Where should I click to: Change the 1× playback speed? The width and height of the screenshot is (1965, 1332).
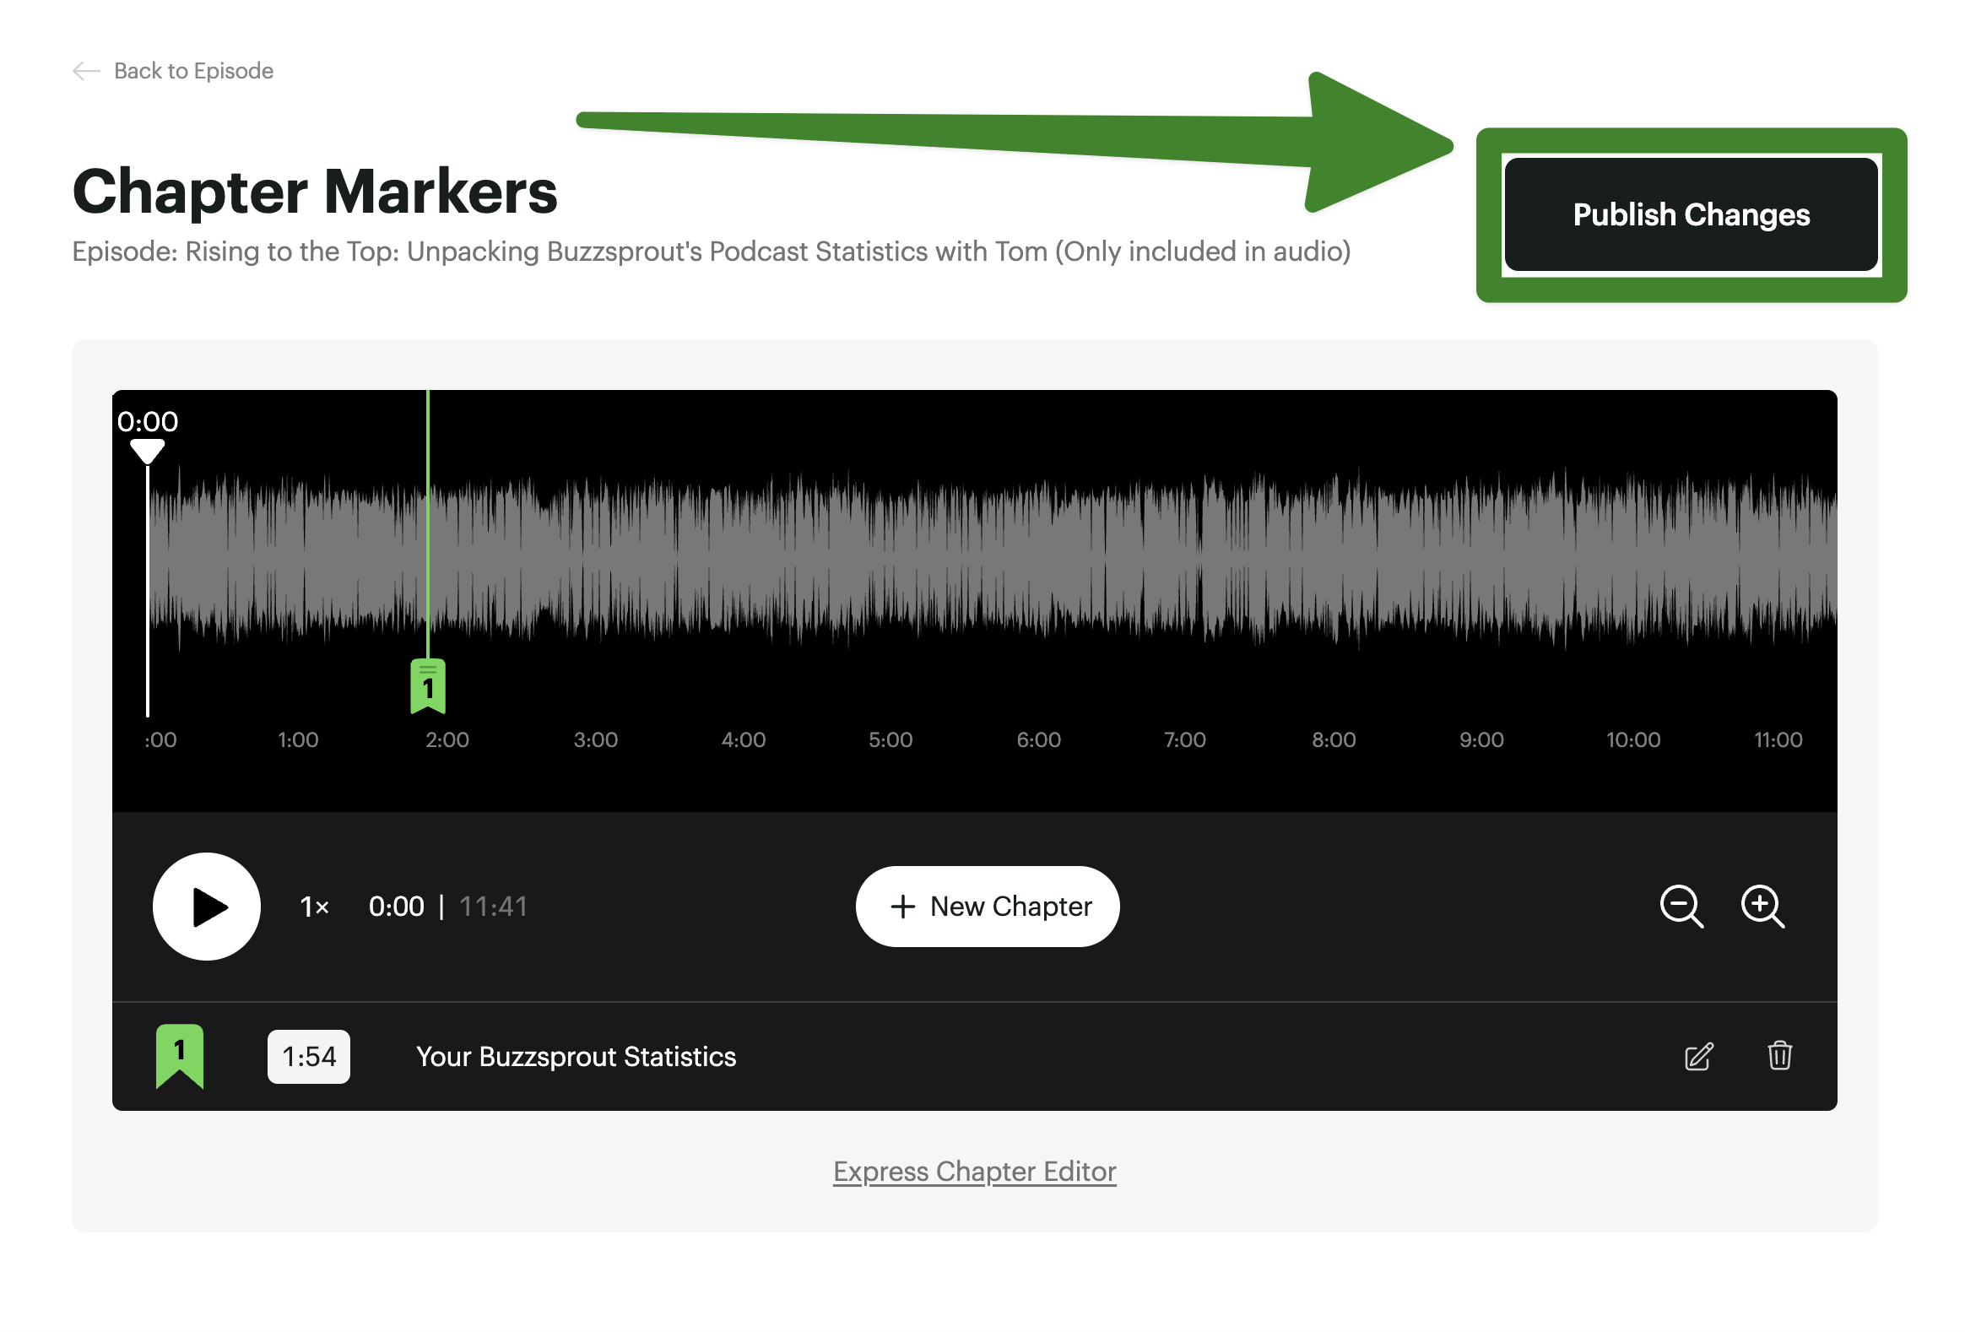pos(315,907)
